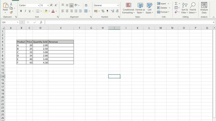The height and width of the screenshot is (121, 216).
Task: Open the Fill Color palette arrow
Action: click(x=49, y=11)
